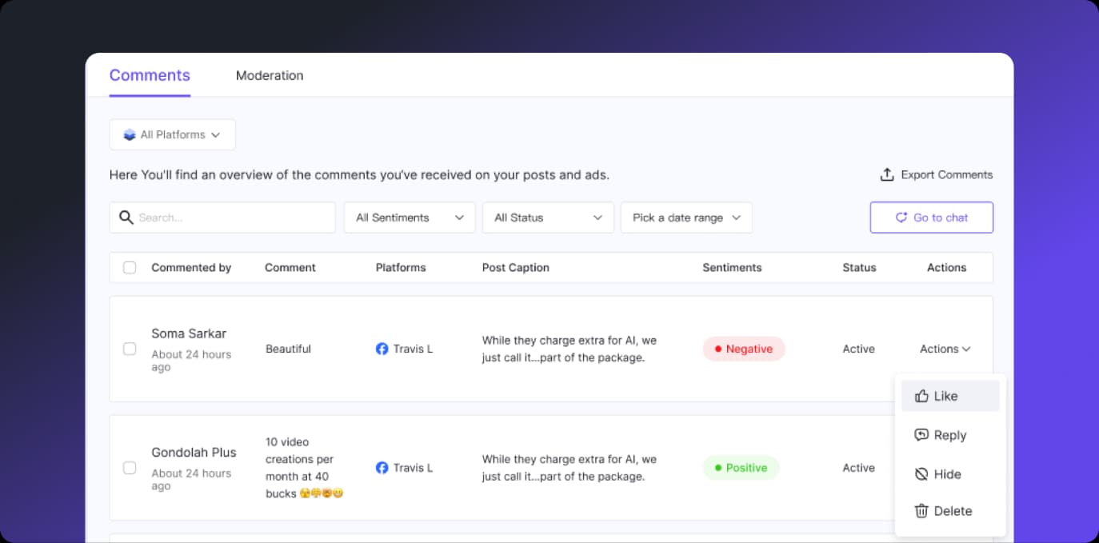Image resolution: width=1099 pixels, height=543 pixels.
Task: Click the Commented by column header
Action: (191, 268)
